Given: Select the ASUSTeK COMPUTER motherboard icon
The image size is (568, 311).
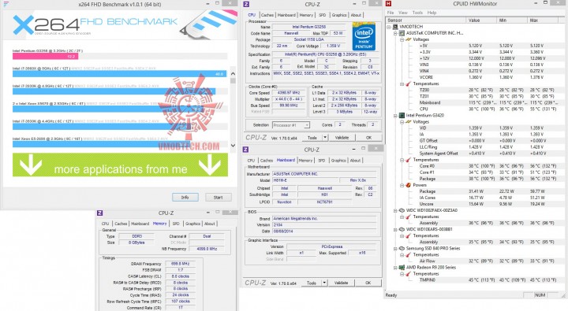Looking at the screenshot, I should click(402, 33).
